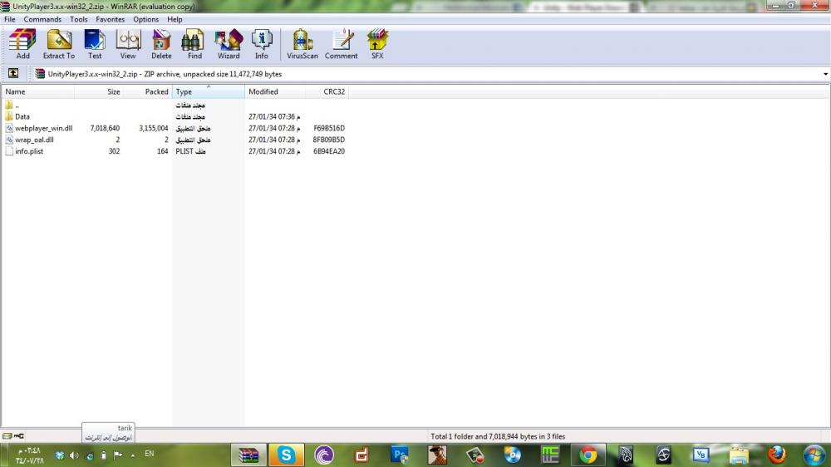
Task: Open Photoshop from the taskbar
Action: coord(399,455)
